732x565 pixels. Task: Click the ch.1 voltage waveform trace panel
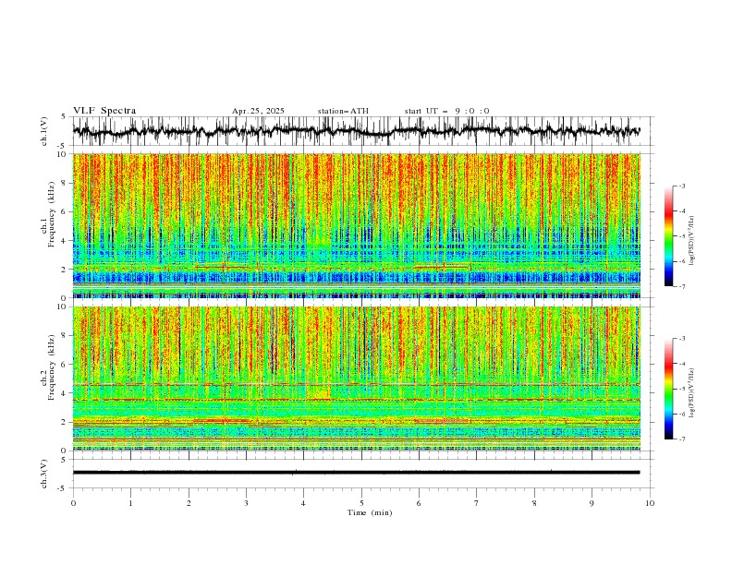[363, 131]
